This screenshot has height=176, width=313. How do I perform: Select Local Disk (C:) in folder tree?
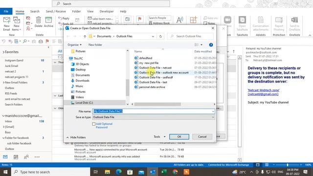(84, 103)
